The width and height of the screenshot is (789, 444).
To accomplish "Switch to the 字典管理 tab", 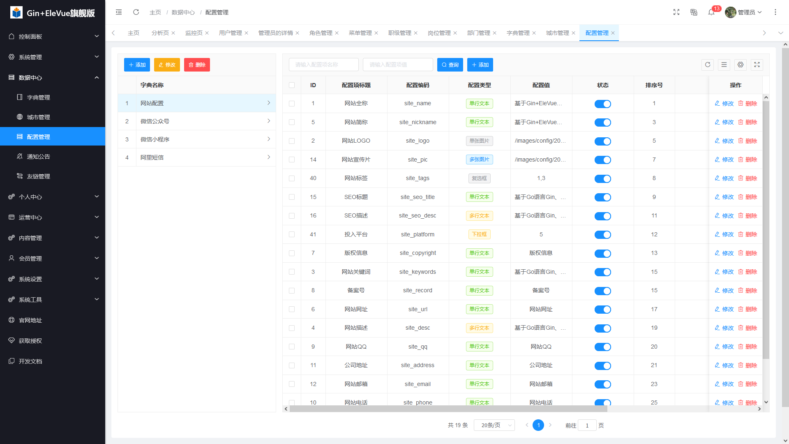I will click(x=518, y=33).
